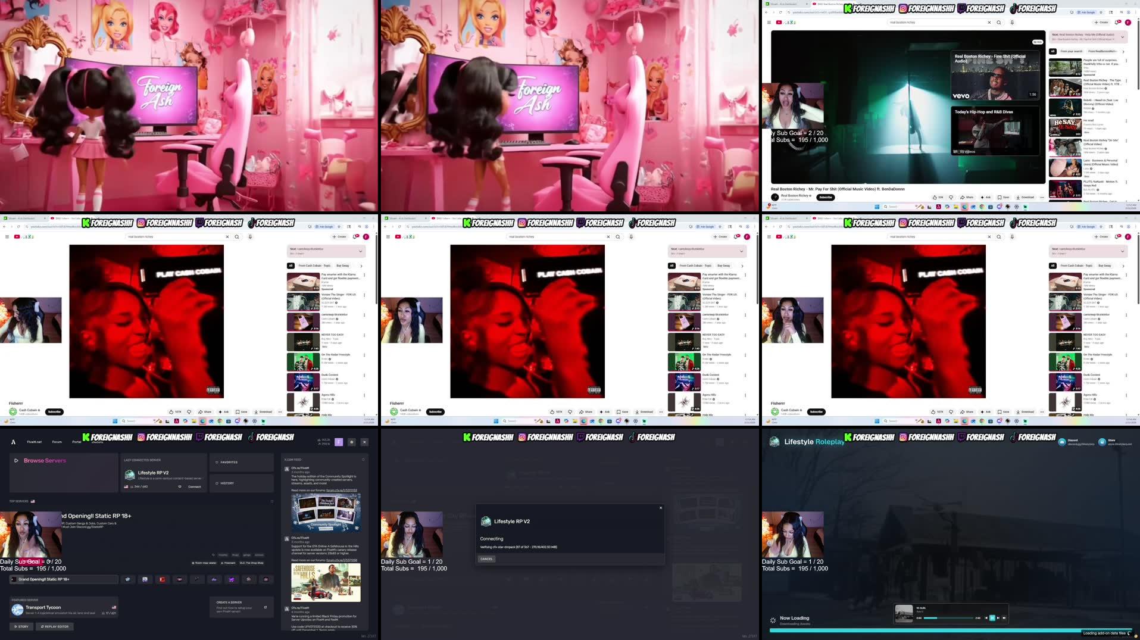Subscribe to Real Boston Richey channel
Viewport: 1140px width, 640px height.
[826, 197]
